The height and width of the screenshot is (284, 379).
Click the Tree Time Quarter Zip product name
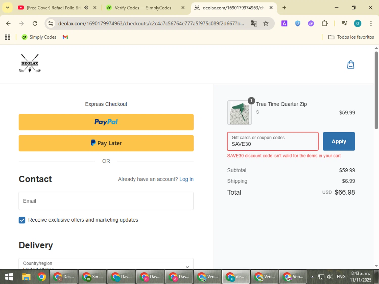(281, 104)
